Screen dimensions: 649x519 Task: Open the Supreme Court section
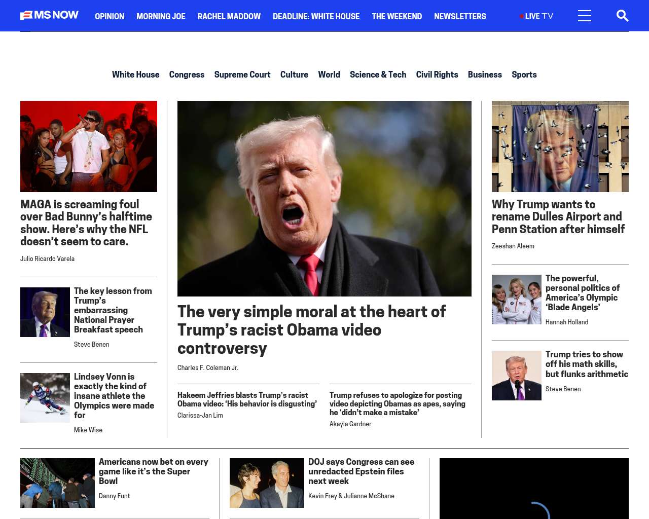pos(242,75)
